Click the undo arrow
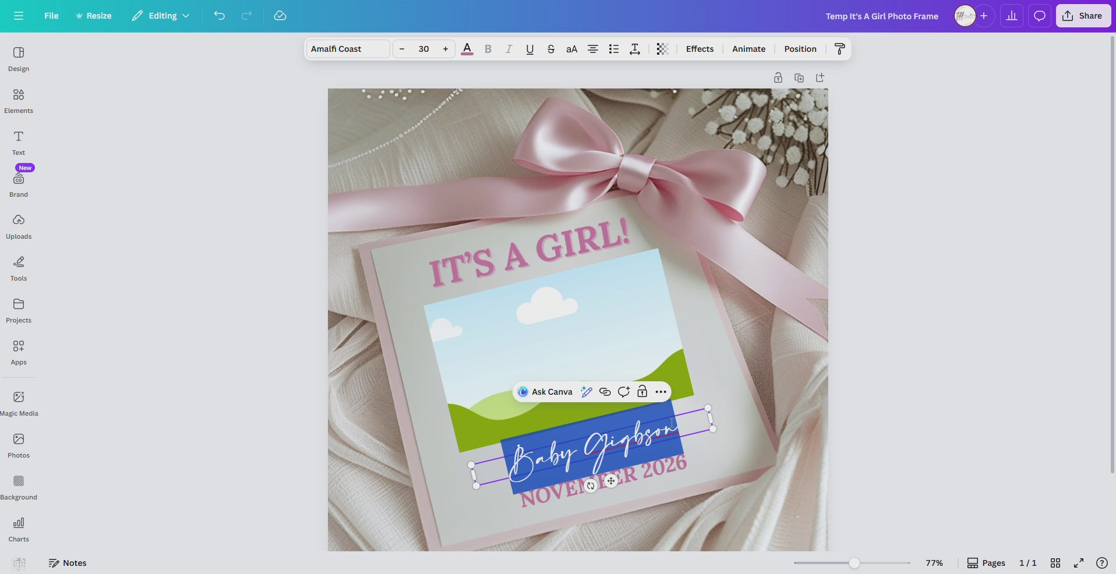The height and width of the screenshot is (574, 1116). coord(219,16)
